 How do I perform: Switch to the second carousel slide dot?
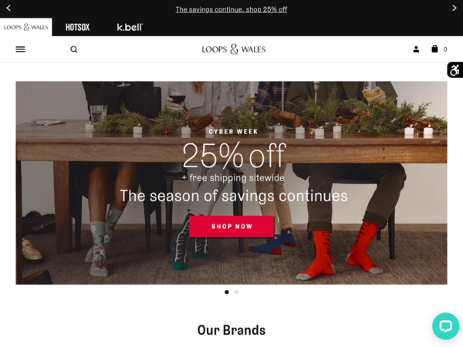point(236,292)
